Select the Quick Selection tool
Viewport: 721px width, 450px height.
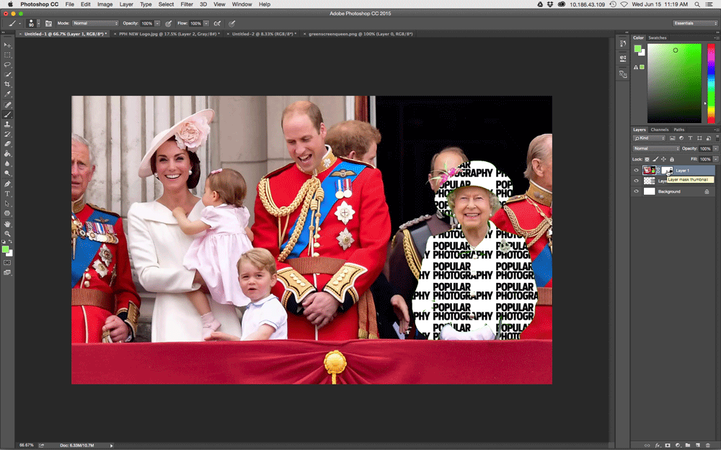[7, 74]
